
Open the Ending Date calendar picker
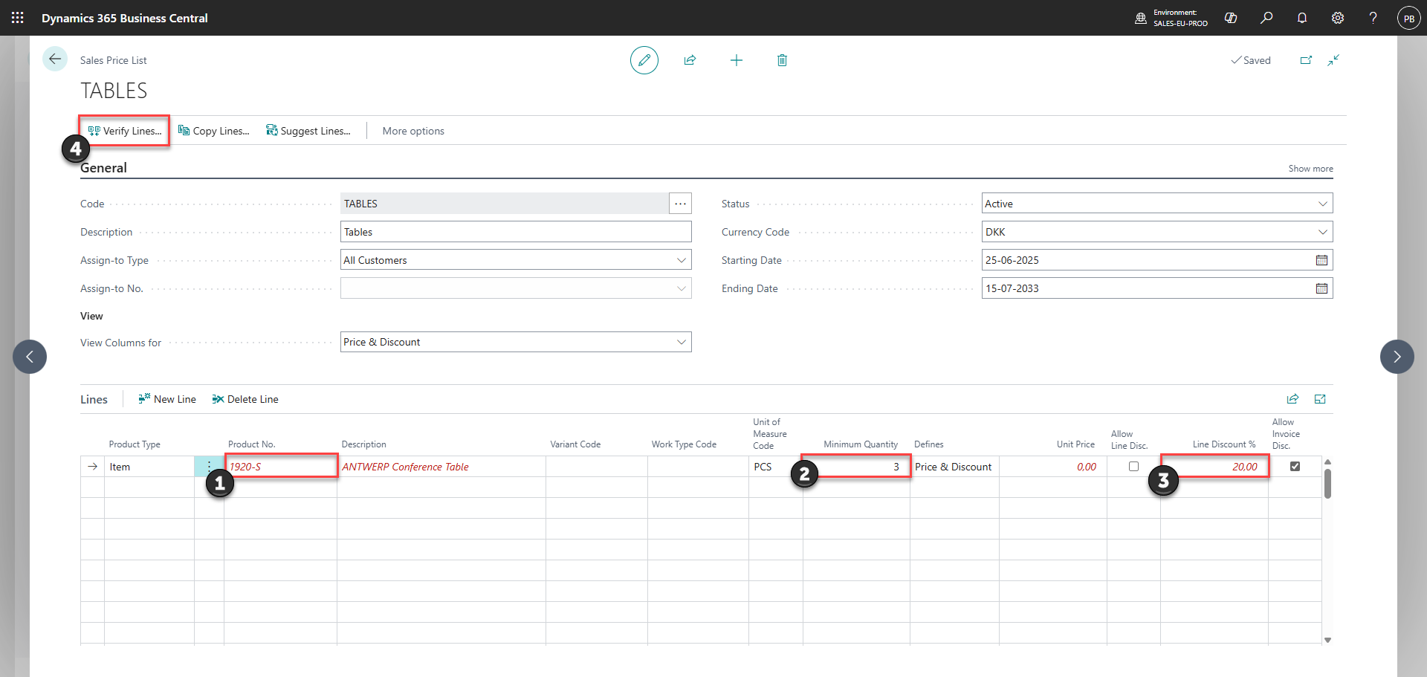1321,288
